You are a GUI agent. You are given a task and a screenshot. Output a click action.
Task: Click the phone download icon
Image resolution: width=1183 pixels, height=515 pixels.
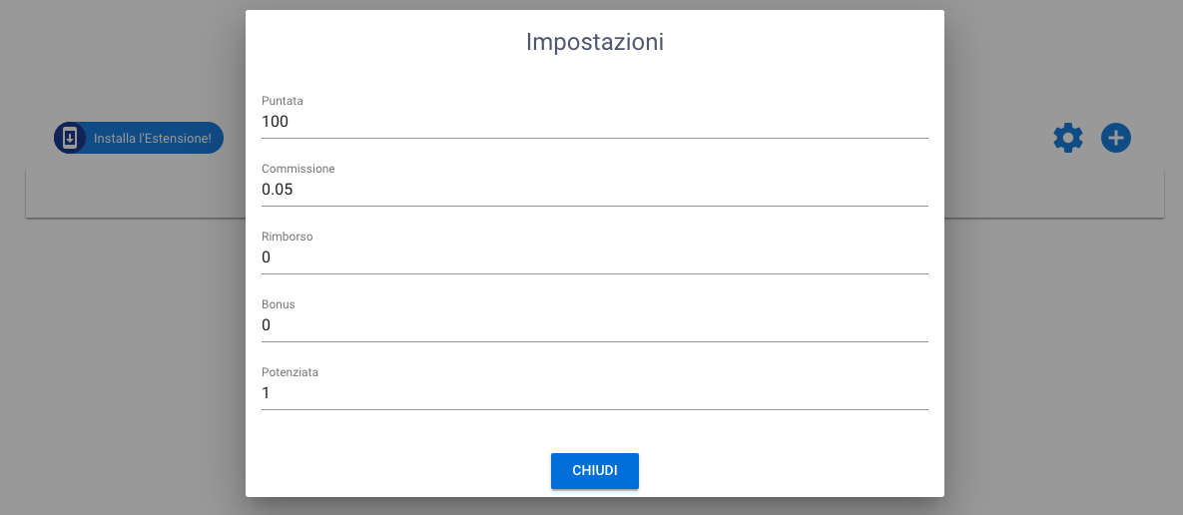70,138
